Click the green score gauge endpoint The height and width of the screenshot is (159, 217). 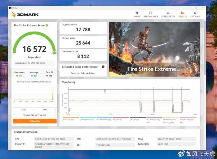(55, 53)
